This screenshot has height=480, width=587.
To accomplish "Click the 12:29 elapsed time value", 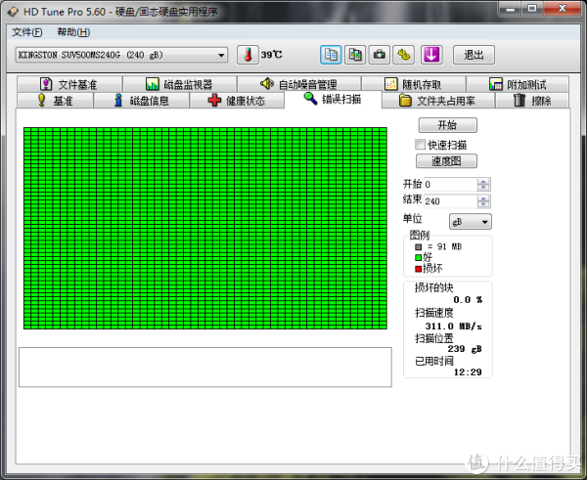I will pyautogui.click(x=468, y=372).
